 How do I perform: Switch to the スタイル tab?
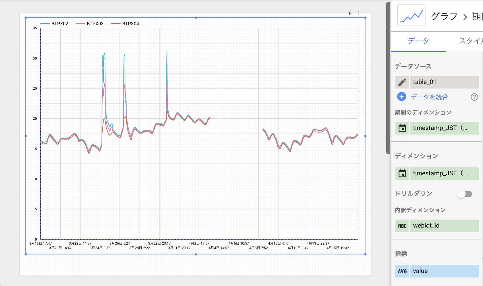pyautogui.click(x=470, y=41)
